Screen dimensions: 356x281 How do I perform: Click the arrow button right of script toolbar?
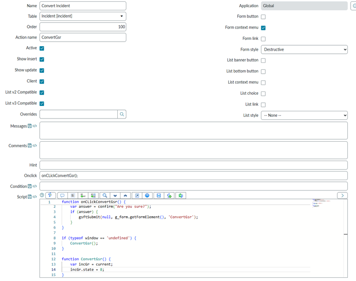point(342,195)
